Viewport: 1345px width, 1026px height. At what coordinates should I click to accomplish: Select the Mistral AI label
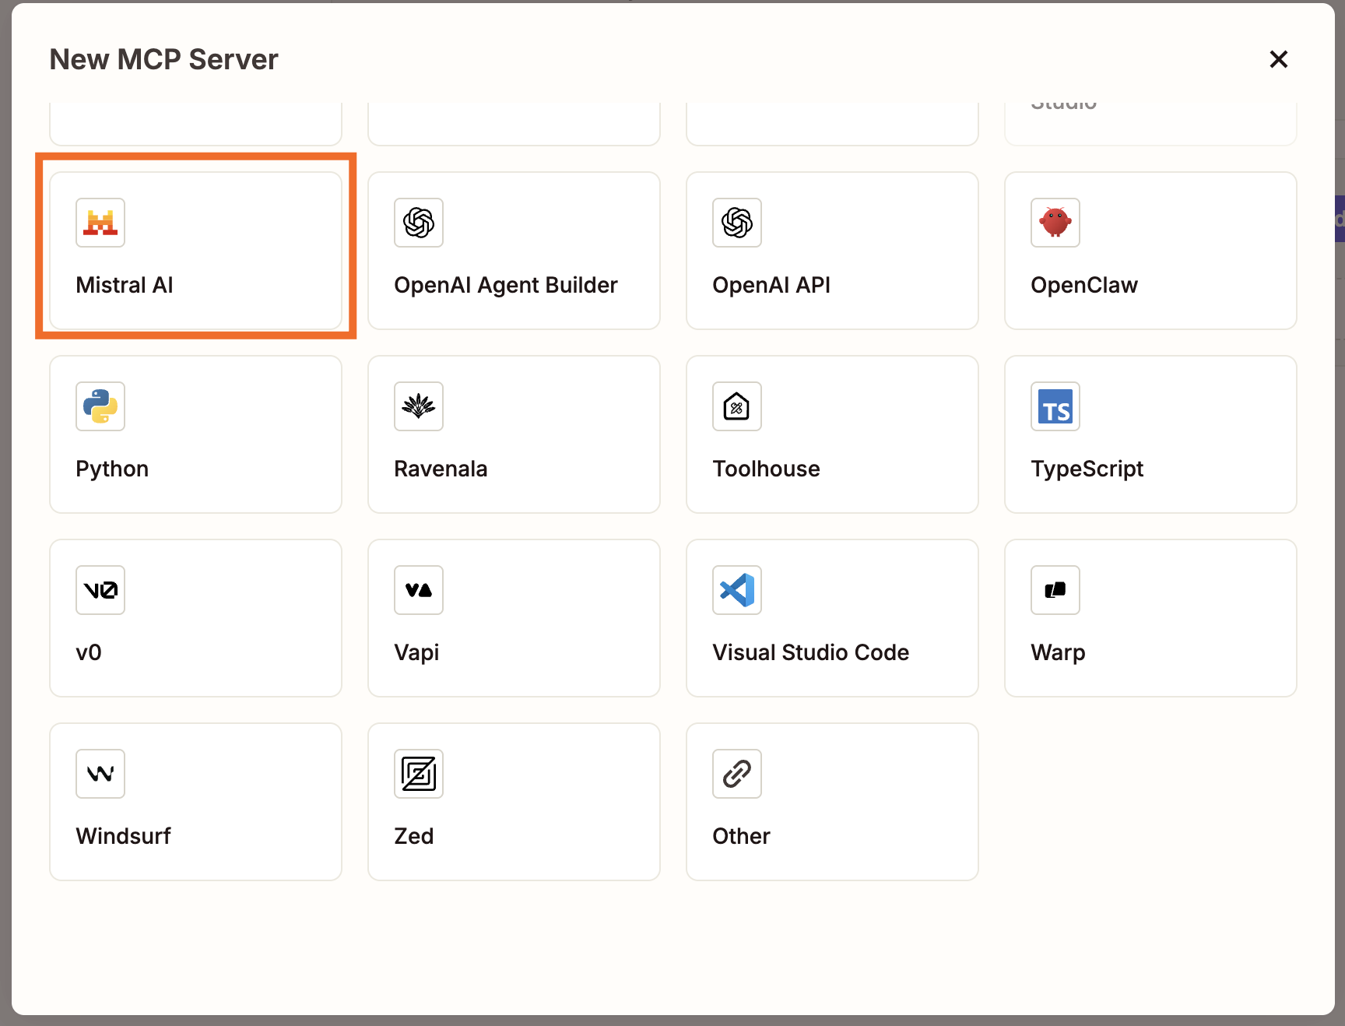point(125,285)
